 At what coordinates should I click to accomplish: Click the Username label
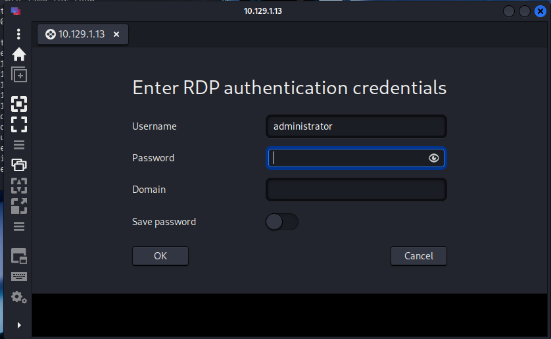155,126
